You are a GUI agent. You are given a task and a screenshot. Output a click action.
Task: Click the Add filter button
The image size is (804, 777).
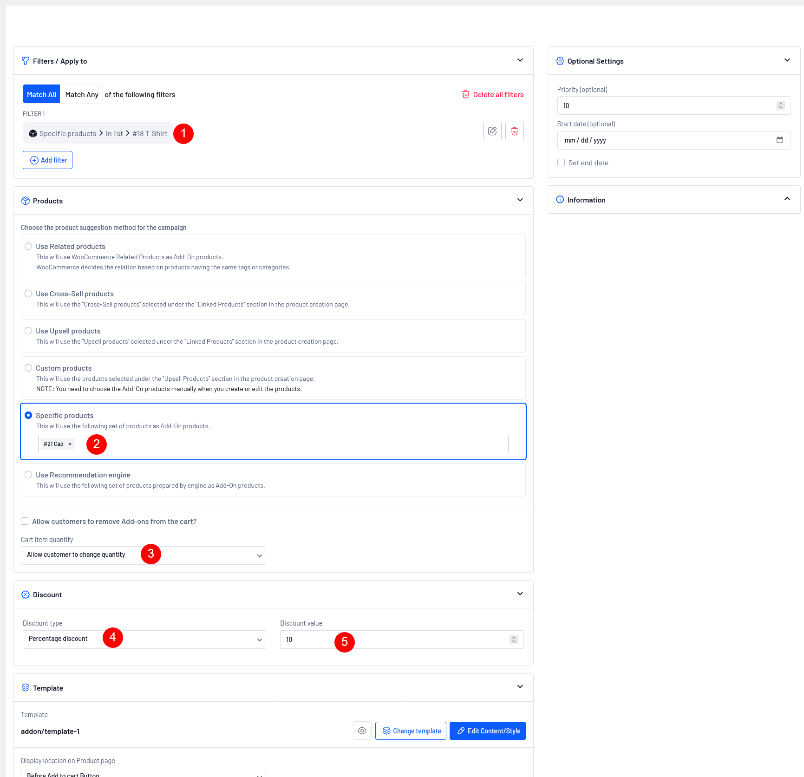pyautogui.click(x=47, y=160)
